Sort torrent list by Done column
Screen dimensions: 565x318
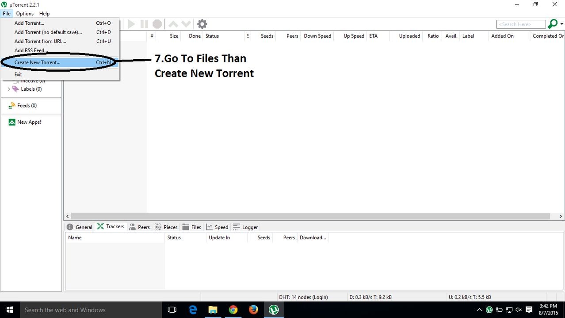click(192, 36)
